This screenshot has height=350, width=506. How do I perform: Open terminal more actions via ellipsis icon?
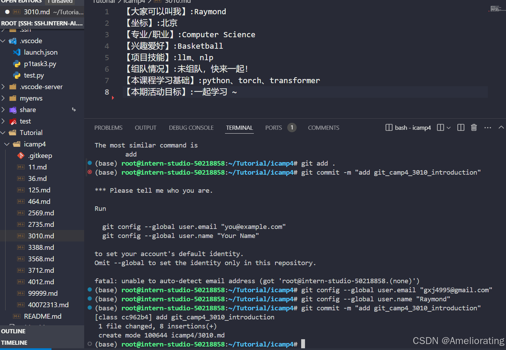488,127
